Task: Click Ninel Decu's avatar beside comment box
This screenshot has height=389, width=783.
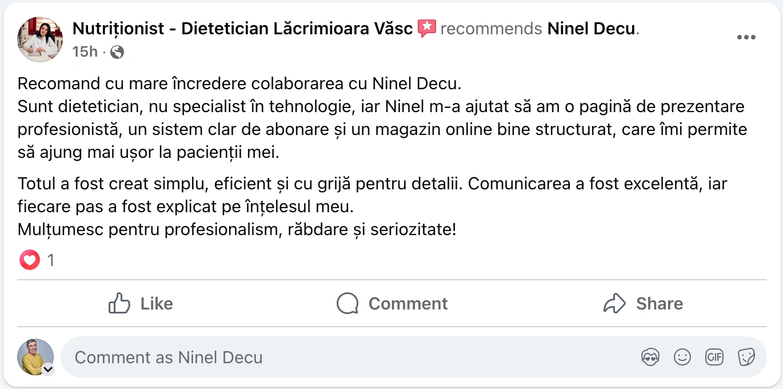Action: (35, 356)
